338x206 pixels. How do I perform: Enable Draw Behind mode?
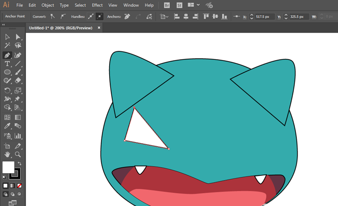coord(12,194)
